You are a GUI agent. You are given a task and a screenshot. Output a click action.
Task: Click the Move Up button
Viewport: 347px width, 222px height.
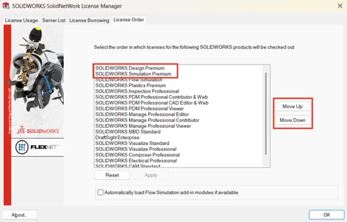point(293,106)
